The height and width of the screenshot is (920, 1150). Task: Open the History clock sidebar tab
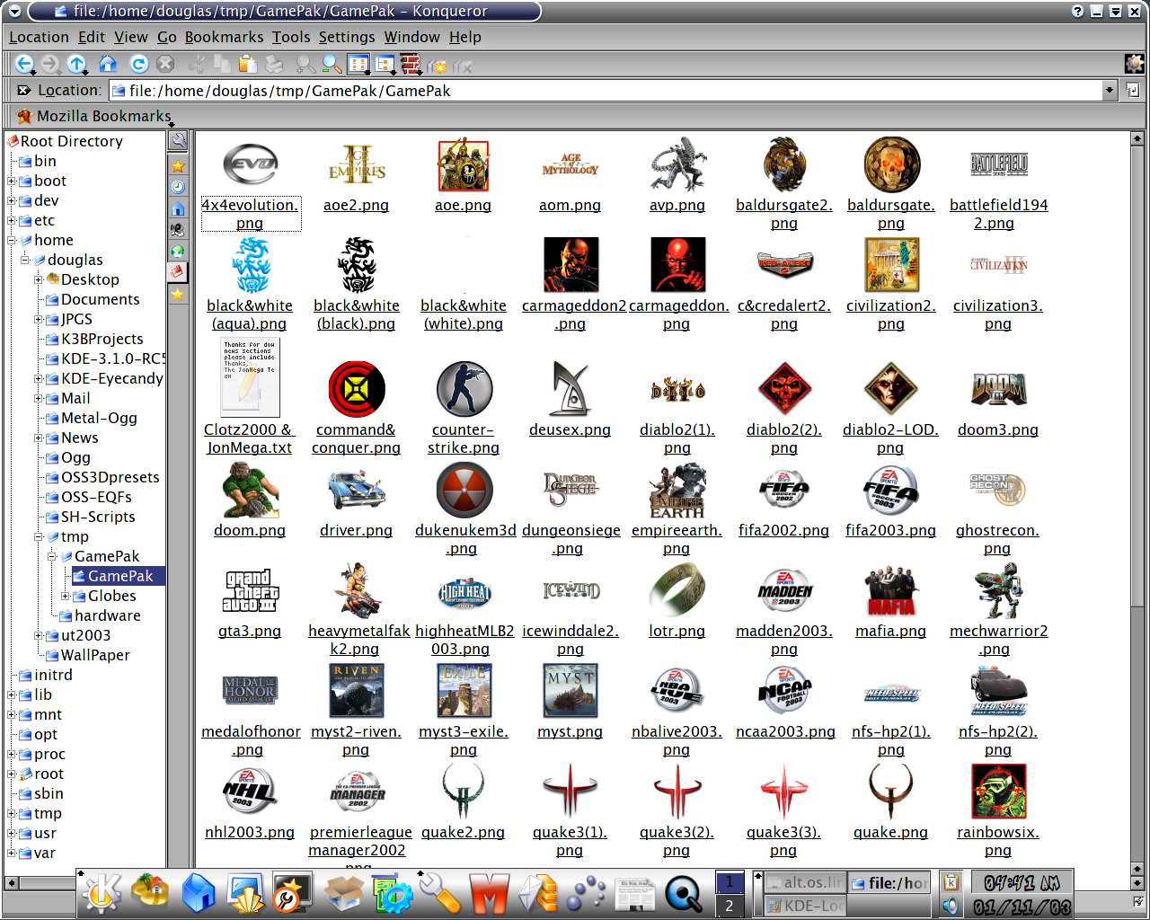(178, 187)
